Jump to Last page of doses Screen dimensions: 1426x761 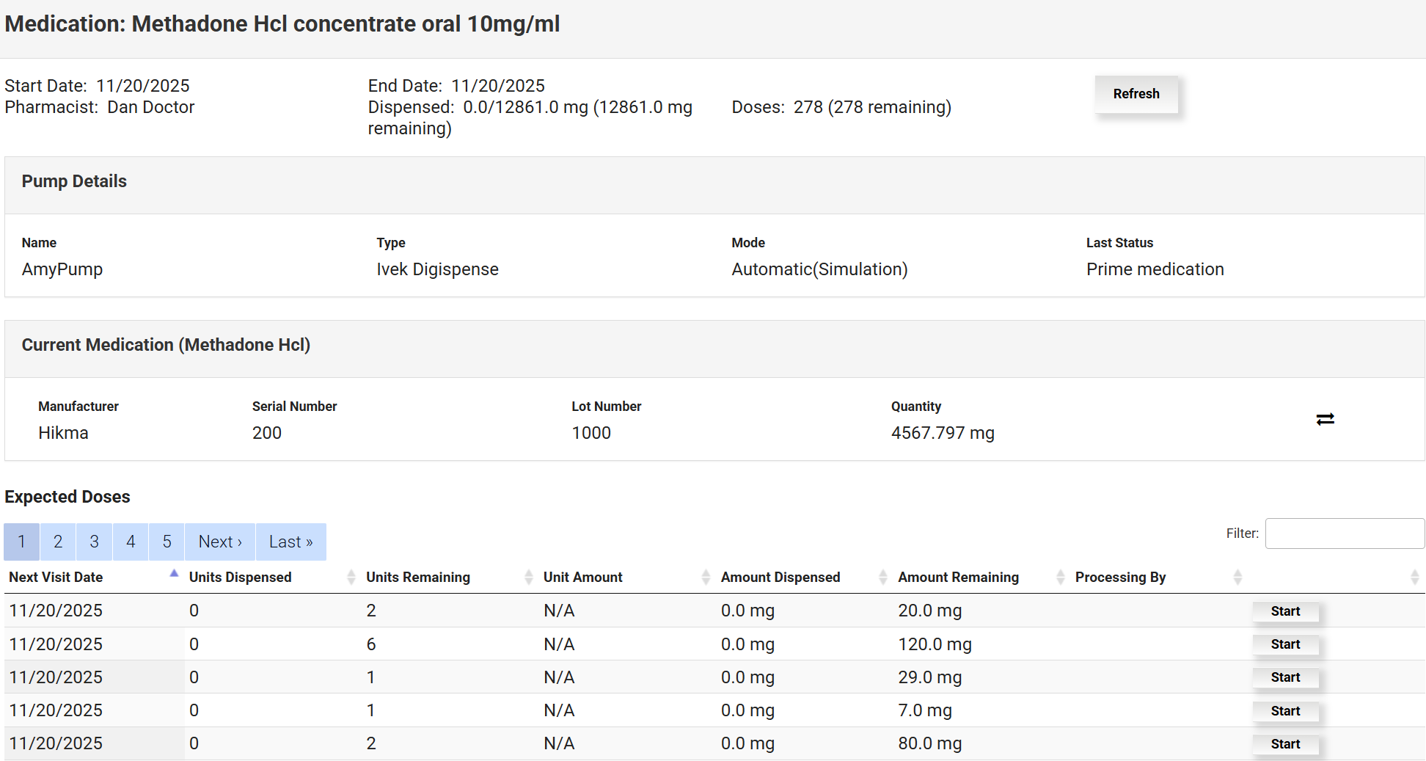(x=290, y=542)
